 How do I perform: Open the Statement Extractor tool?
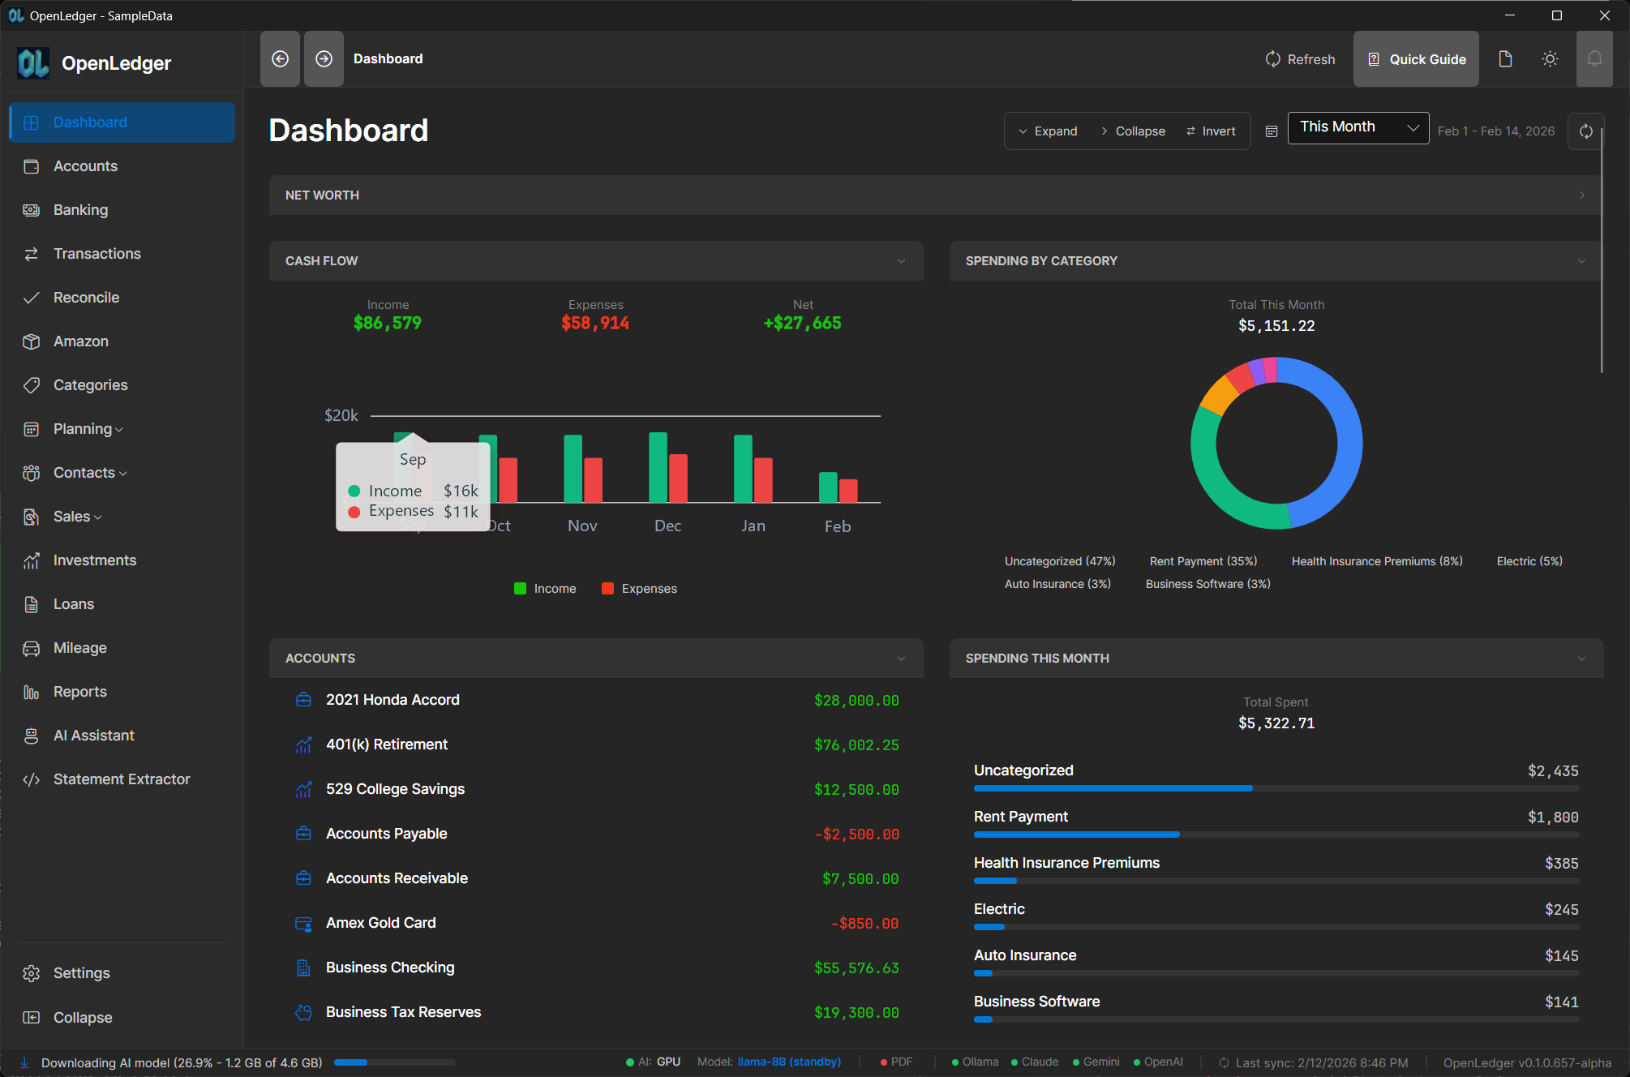pyautogui.click(x=121, y=779)
